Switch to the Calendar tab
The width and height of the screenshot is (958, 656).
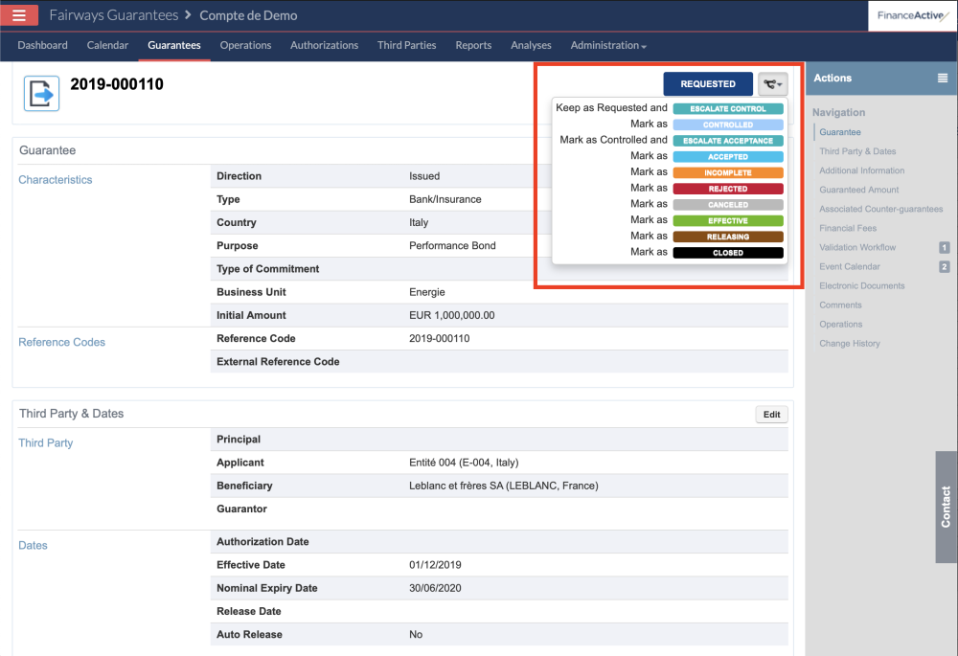point(107,45)
